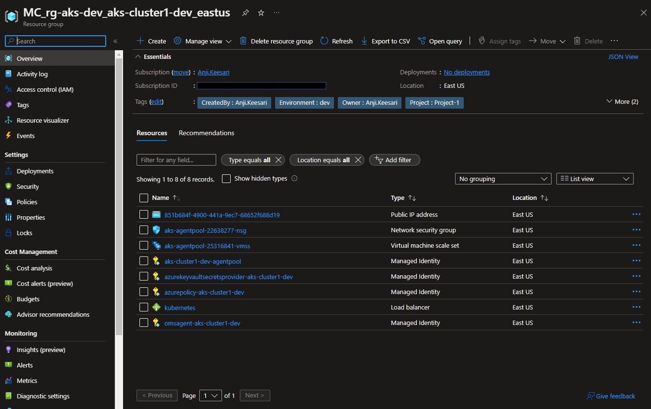Click the Open query icon

click(422, 41)
